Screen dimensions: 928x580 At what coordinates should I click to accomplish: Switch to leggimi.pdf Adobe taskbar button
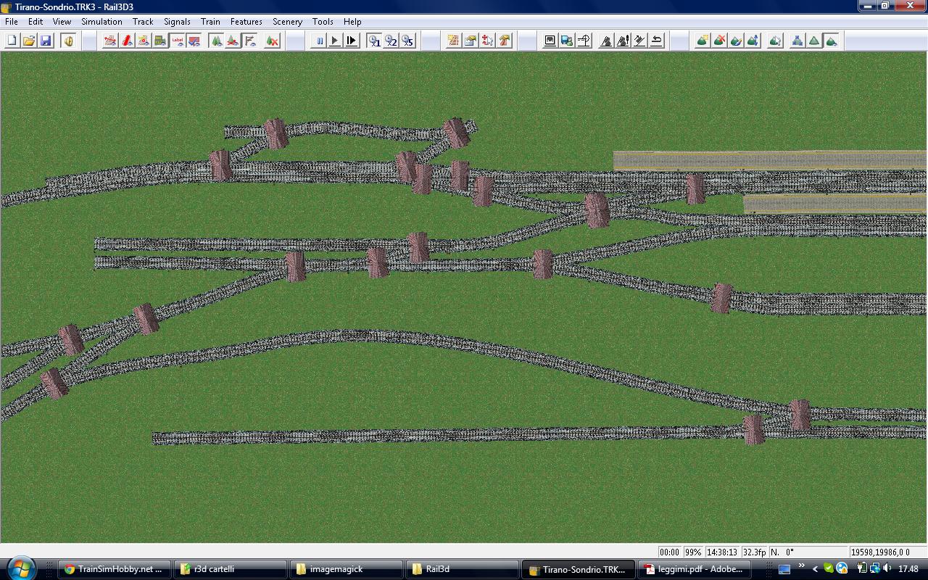pyautogui.click(x=694, y=569)
